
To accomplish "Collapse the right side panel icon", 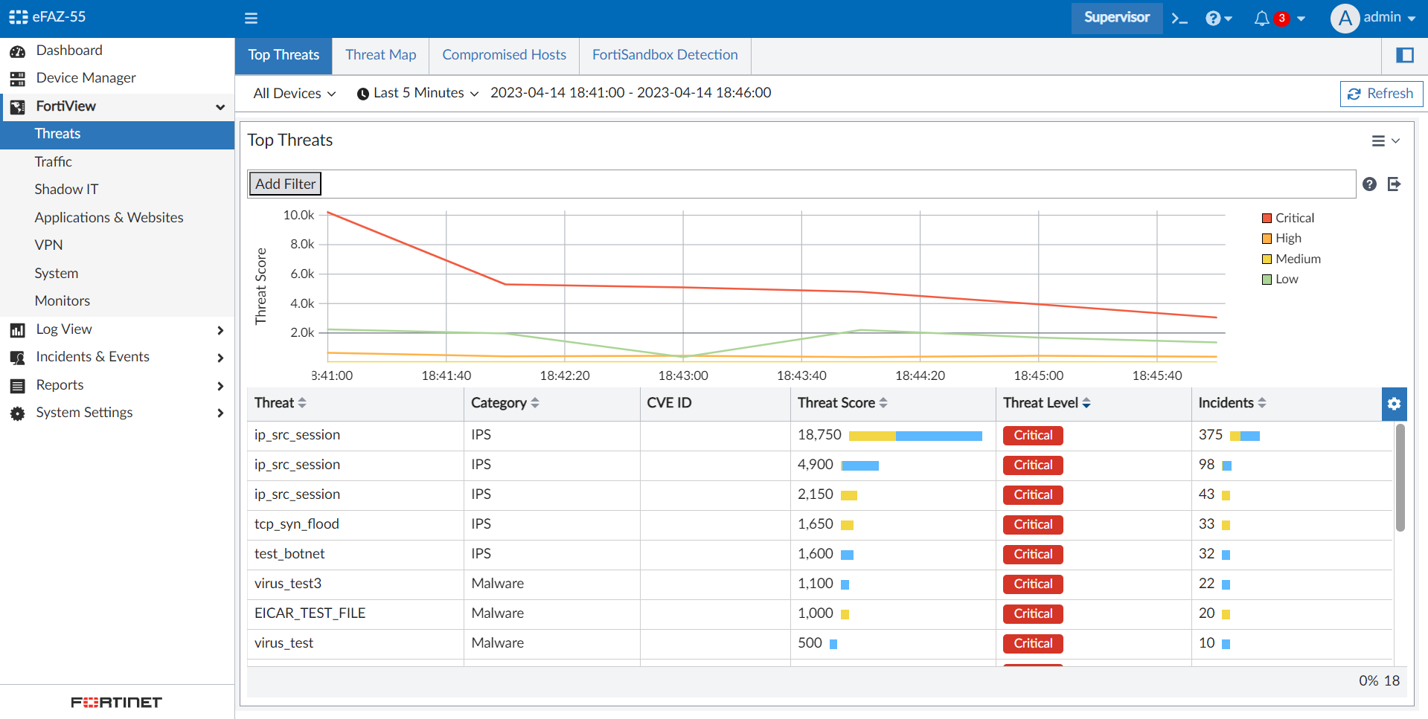I will pyautogui.click(x=1406, y=55).
